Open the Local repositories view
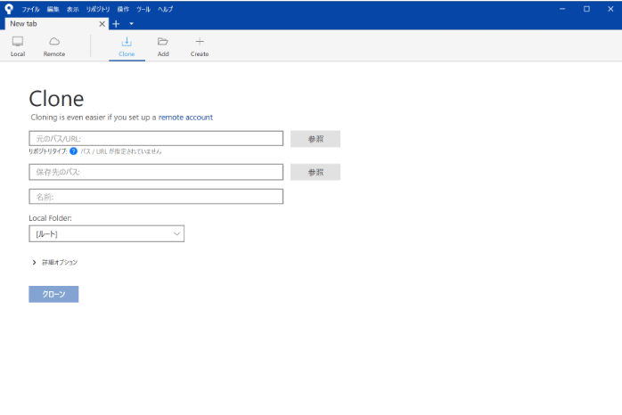Image resolution: width=622 pixels, height=415 pixels. 18,46
